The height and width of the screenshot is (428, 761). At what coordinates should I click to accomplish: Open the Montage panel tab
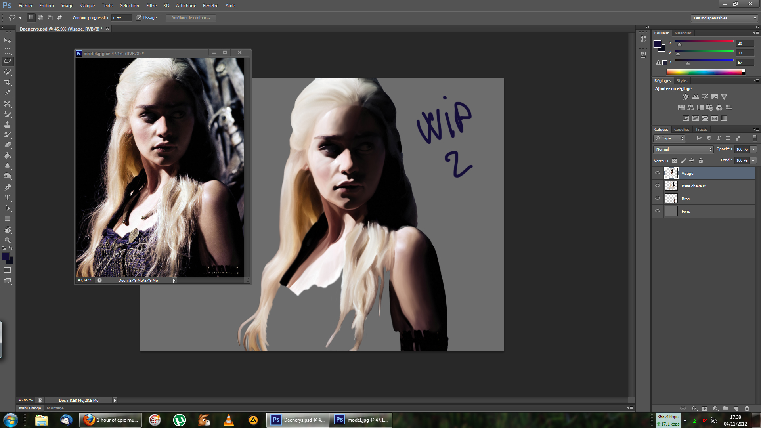click(55, 408)
